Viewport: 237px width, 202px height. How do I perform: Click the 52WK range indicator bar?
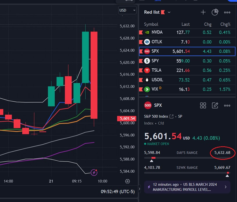pos(187,173)
